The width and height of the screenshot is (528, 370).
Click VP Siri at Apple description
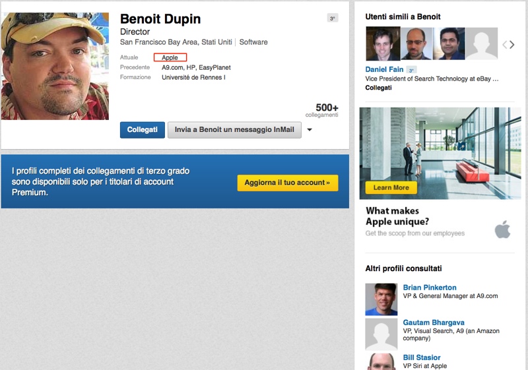[x=425, y=366]
